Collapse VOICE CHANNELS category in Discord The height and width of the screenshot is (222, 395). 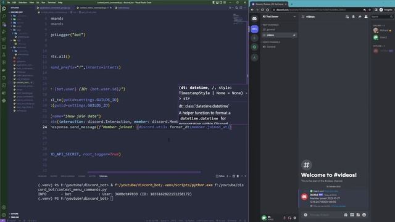[x=271, y=42]
